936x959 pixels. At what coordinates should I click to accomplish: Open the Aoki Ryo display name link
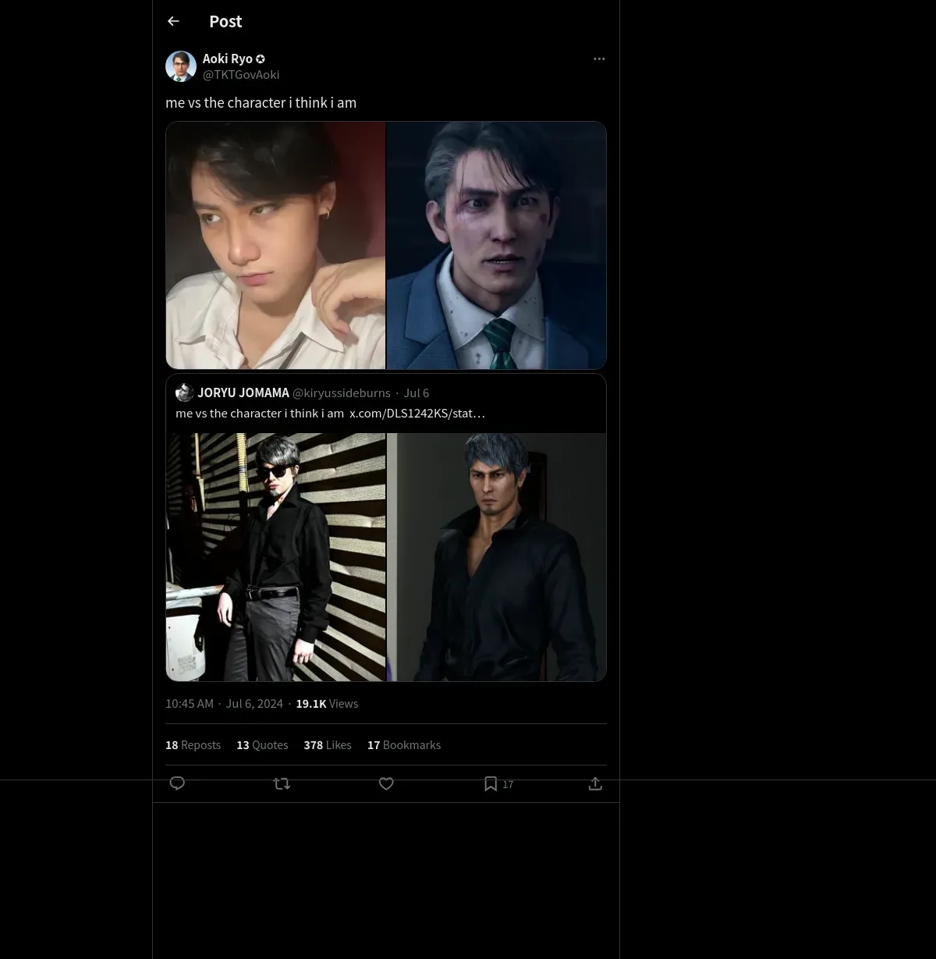coord(228,59)
